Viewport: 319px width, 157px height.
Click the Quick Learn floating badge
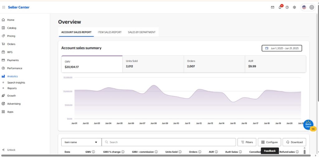point(308,125)
